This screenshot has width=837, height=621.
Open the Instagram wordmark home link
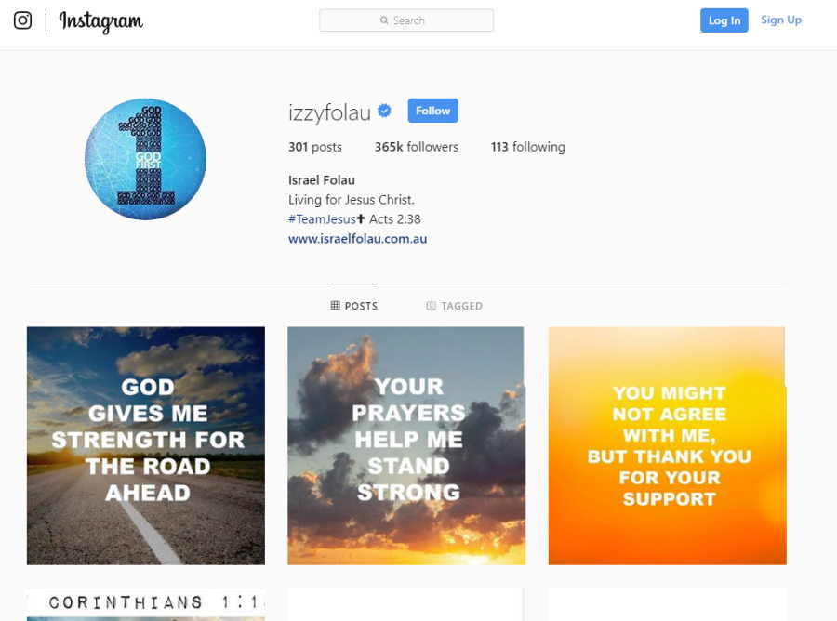pos(100,21)
